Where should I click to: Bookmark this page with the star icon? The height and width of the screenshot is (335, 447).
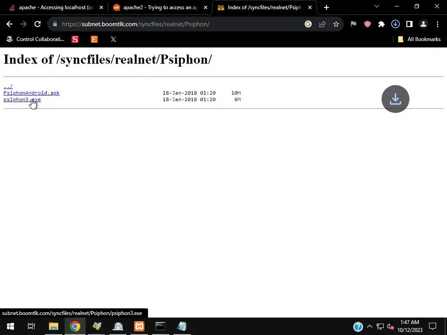pyautogui.click(x=336, y=24)
